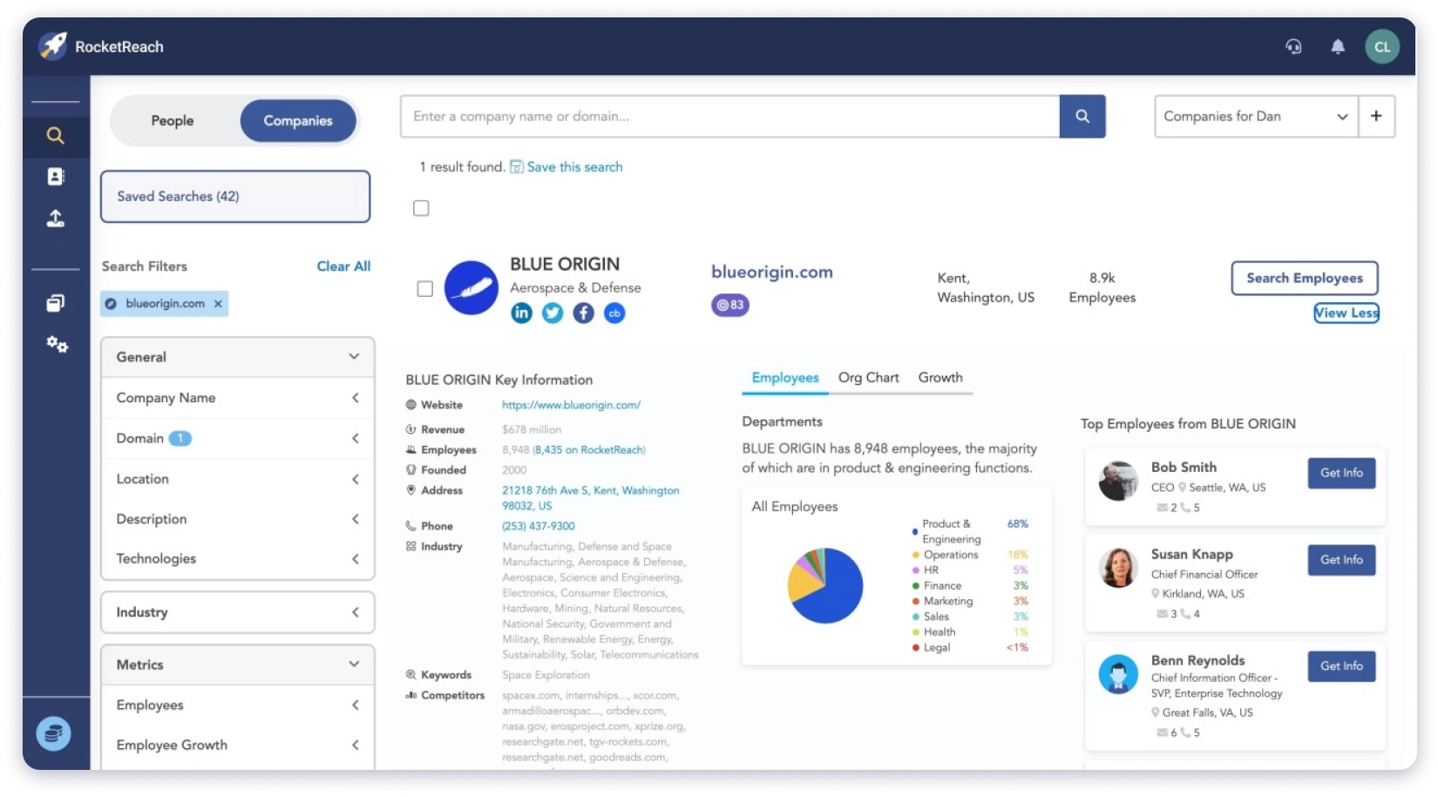Remove the blueorigin.com filter chip
Screen dimensions: 1438x796
218,304
